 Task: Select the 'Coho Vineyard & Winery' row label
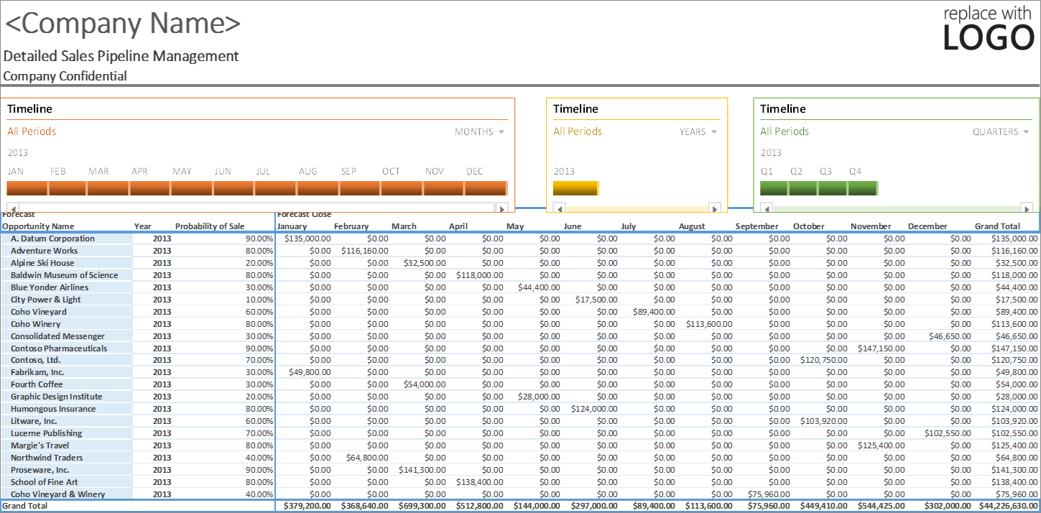point(58,494)
